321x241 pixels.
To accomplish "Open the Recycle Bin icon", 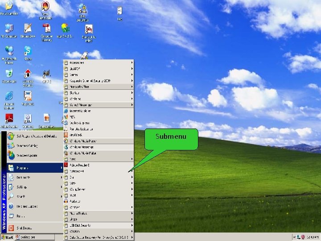I will (9, 76).
